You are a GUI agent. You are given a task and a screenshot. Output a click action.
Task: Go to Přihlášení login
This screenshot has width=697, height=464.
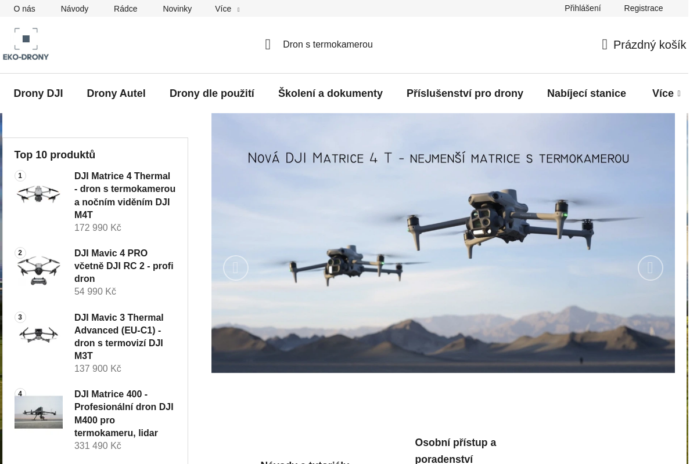[x=583, y=8]
